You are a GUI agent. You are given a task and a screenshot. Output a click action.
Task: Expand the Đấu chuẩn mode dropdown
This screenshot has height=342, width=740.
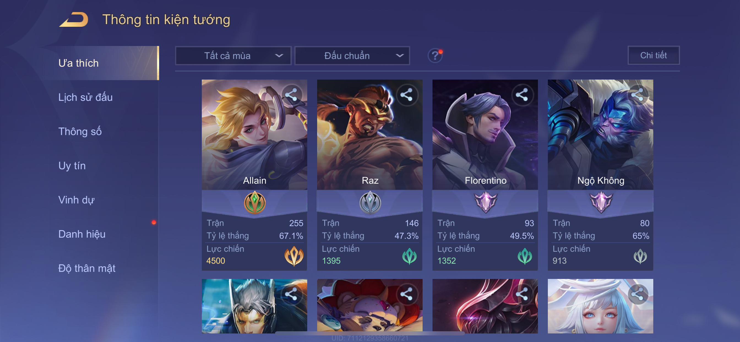click(352, 55)
